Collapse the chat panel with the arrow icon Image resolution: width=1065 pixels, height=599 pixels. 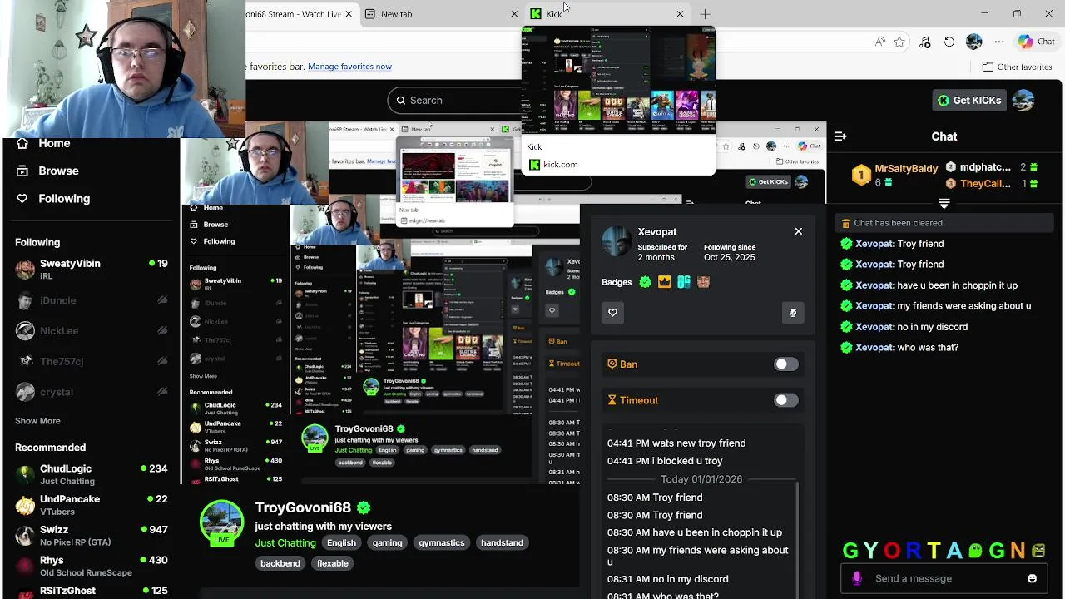840,136
